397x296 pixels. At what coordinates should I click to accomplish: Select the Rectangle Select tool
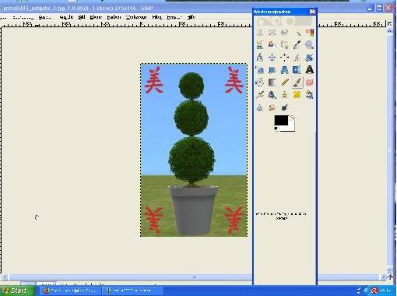pos(260,33)
